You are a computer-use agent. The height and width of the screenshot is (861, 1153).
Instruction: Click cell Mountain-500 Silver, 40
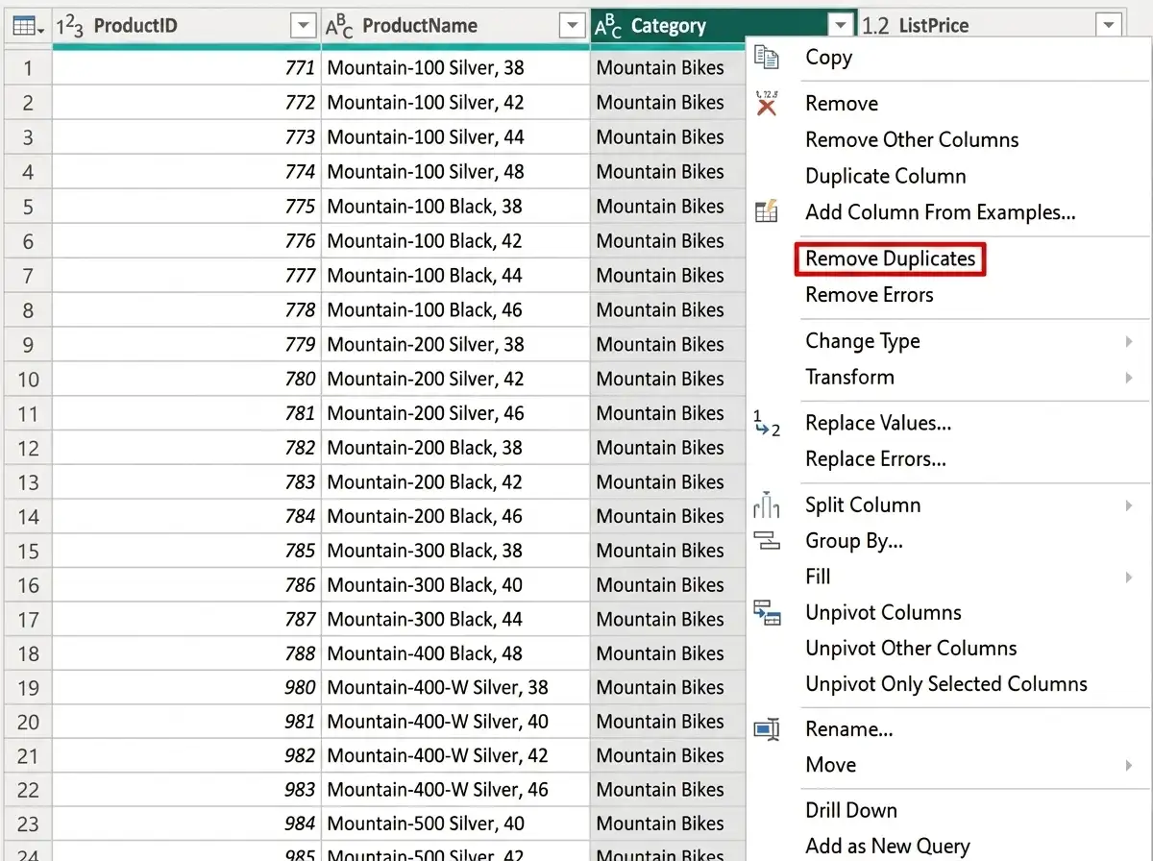[455, 824]
